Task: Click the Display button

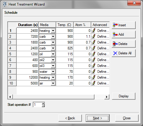Action: coord(124,96)
